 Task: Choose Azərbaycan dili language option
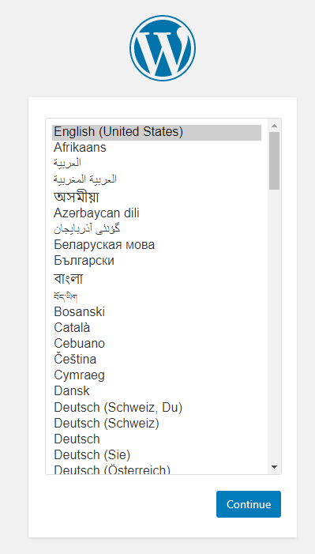coord(157,213)
